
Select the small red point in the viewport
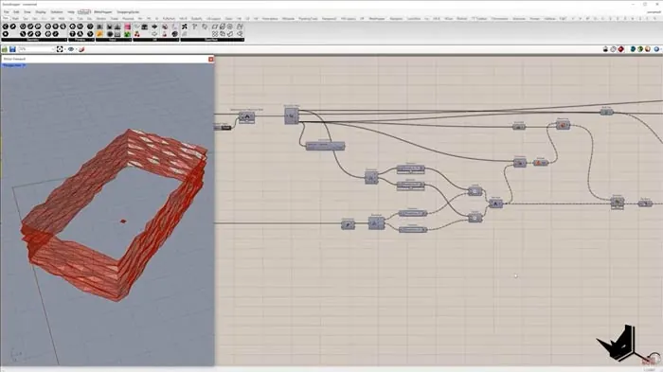123,221
